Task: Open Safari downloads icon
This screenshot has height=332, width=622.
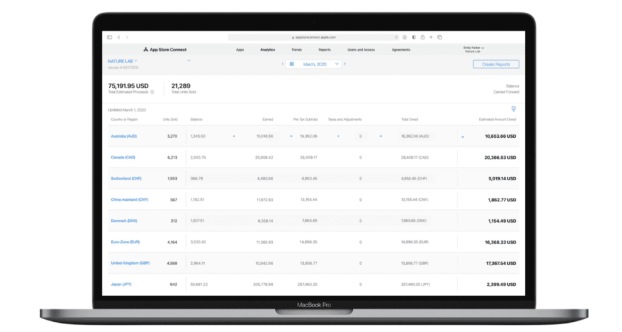Action: [405, 37]
